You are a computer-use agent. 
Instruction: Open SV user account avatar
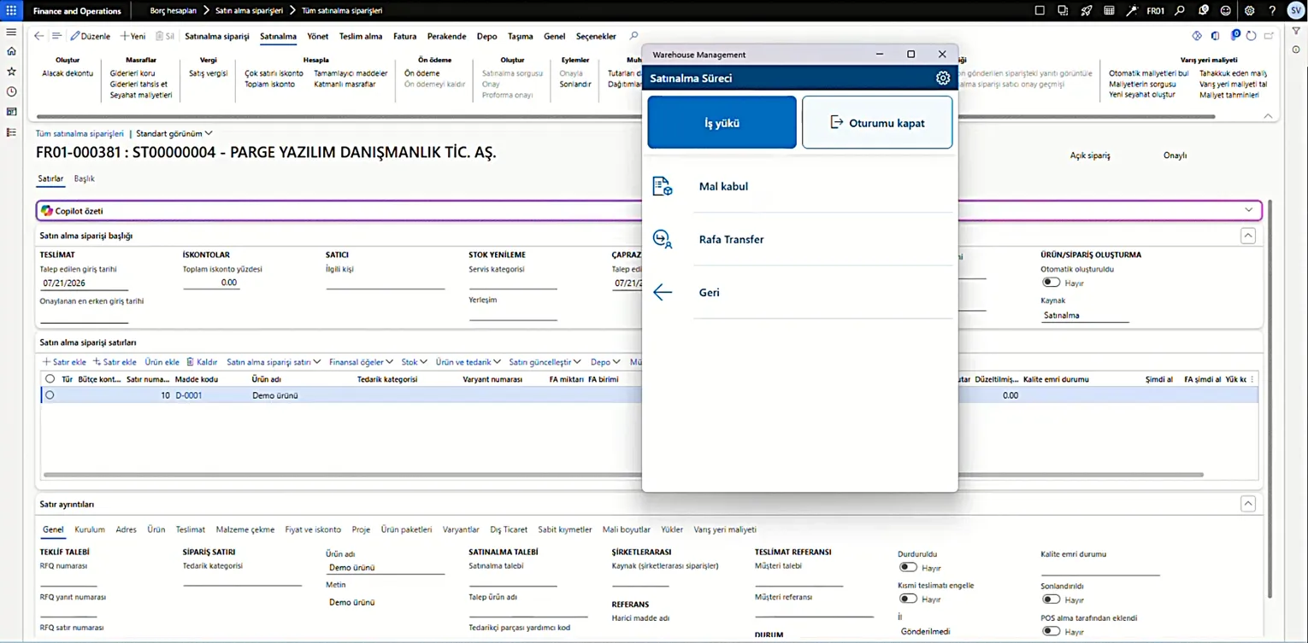click(1295, 11)
